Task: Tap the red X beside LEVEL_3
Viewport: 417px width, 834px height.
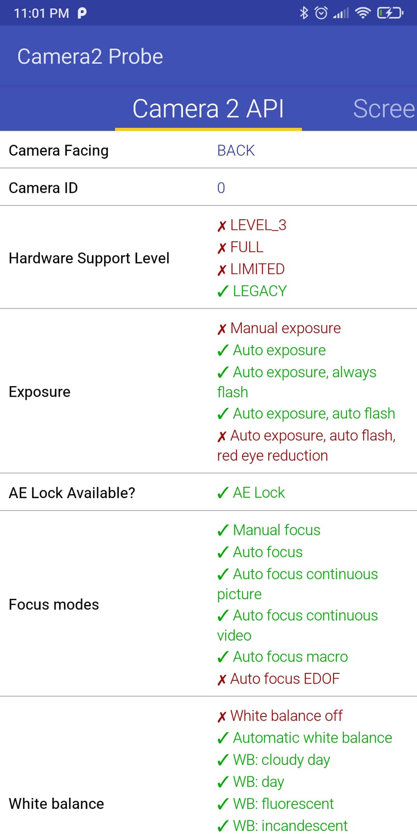Action: (222, 226)
